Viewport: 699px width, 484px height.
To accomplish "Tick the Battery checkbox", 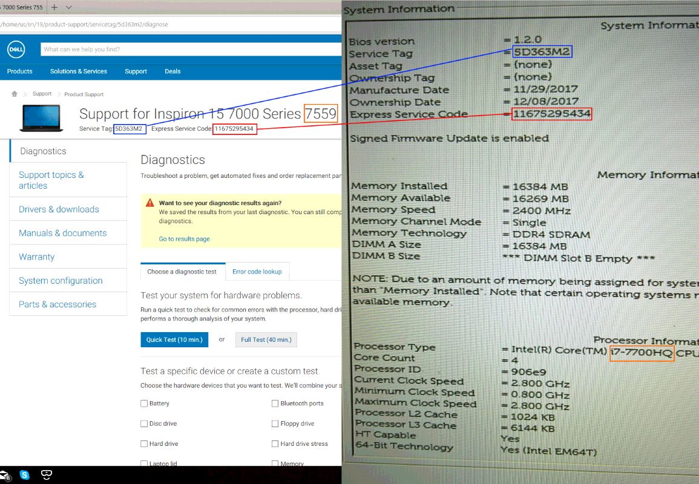I will click(x=144, y=404).
